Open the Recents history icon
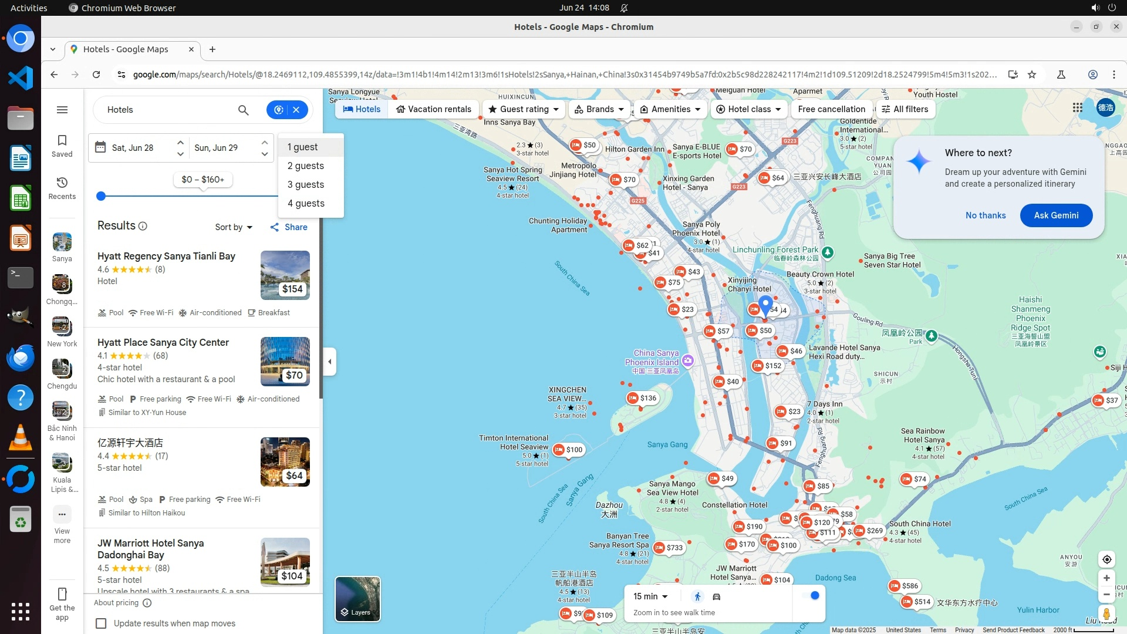Image resolution: width=1127 pixels, height=634 pixels. click(62, 183)
